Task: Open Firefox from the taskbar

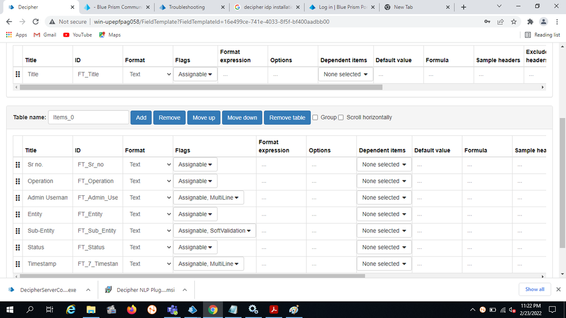Action: [131, 310]
